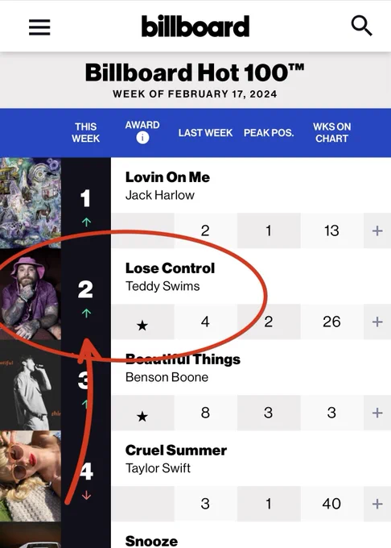Open Taylor Swift Cruel Summer cover thumbnail

(x=31, y=476)
